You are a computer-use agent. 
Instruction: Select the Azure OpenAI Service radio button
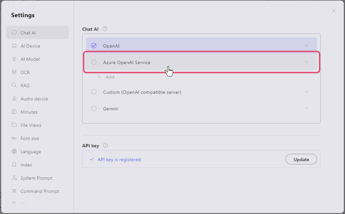94,62
